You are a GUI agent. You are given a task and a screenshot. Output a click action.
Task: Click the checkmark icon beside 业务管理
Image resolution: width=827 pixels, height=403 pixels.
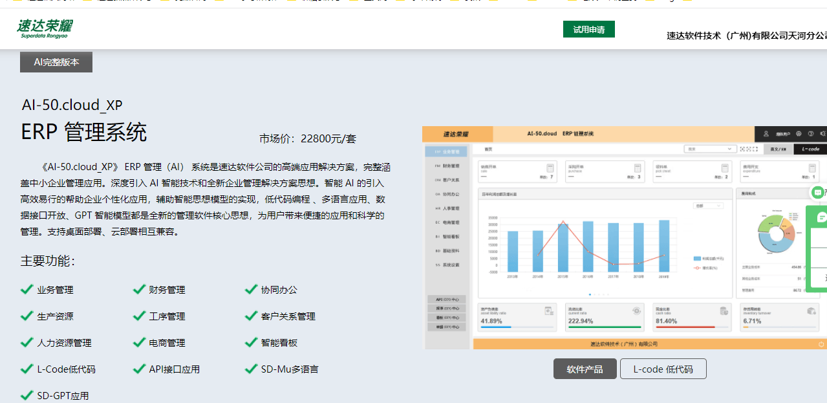[27, 289]
